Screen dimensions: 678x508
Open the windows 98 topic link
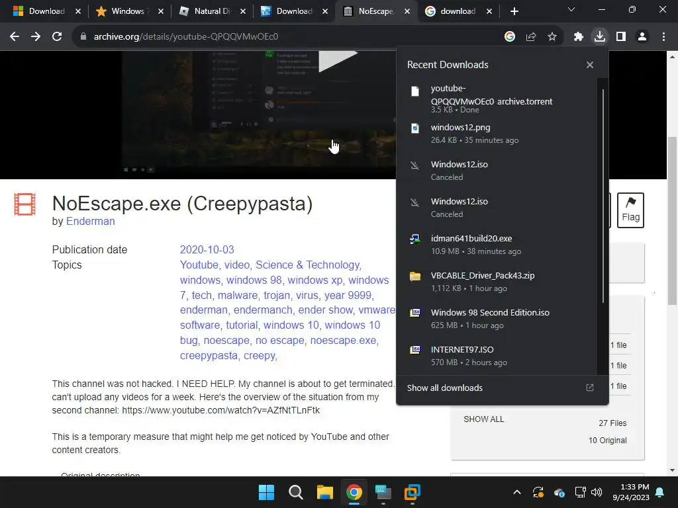click(x=254, y=280)
